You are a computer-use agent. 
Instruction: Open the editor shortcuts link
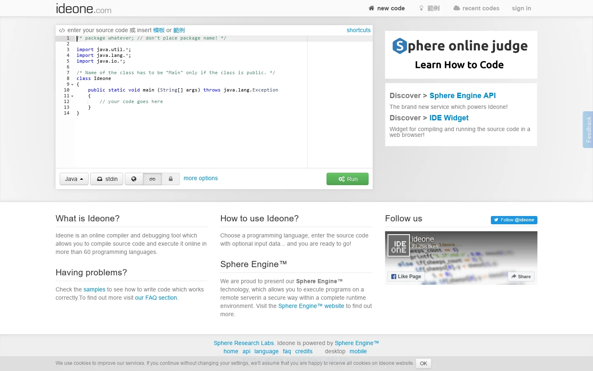[x=359, y=30]
